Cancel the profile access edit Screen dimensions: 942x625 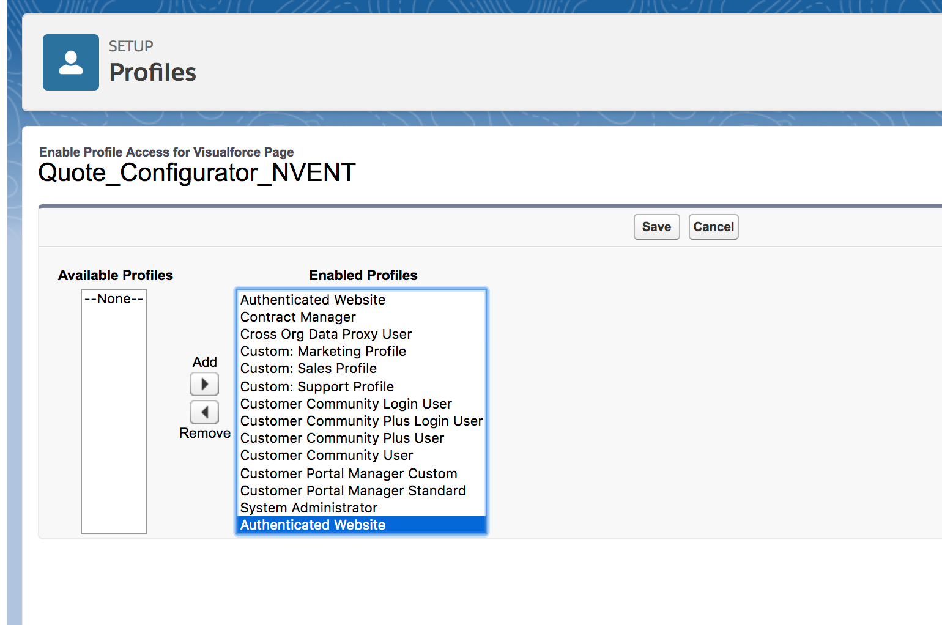tap(713, 227)
